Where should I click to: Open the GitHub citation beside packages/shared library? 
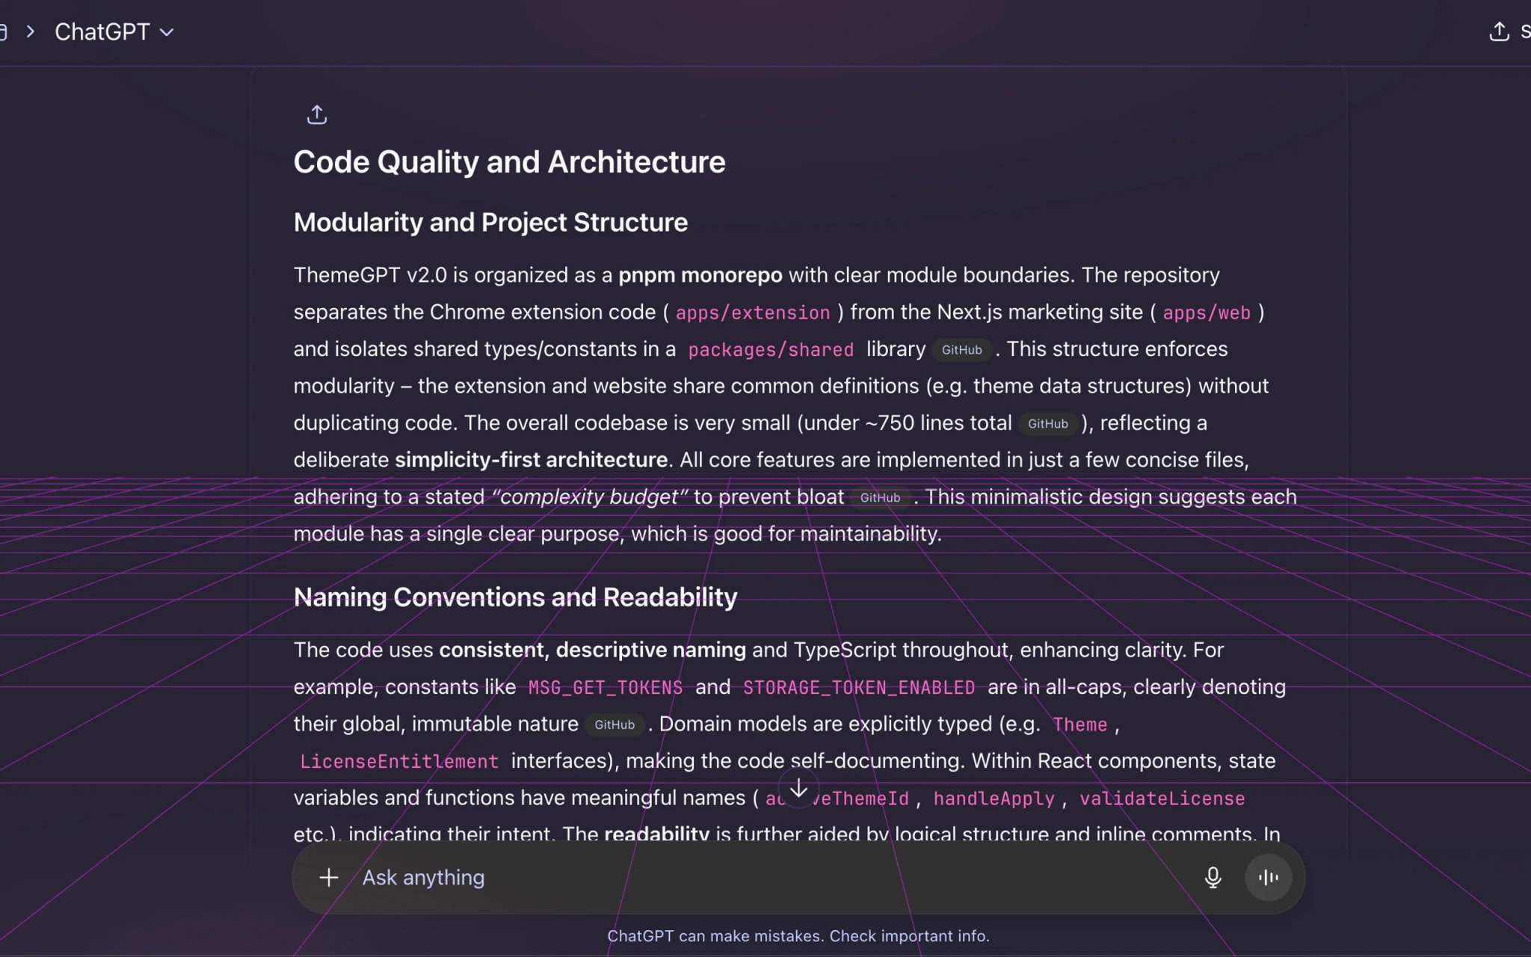(962, 350)
